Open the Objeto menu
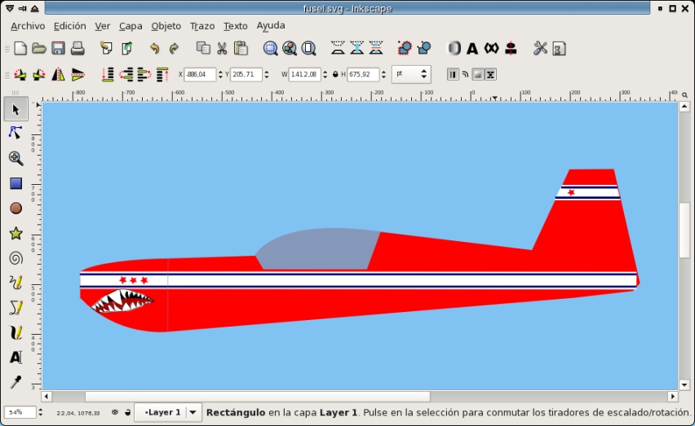Viewport: 695px width, 426px height. [x=166, y=26]
